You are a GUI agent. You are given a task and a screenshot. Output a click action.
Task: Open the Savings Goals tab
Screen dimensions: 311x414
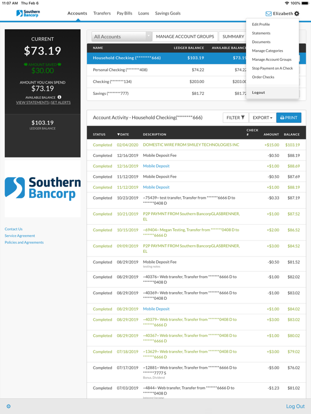click(x=168, y=13)
